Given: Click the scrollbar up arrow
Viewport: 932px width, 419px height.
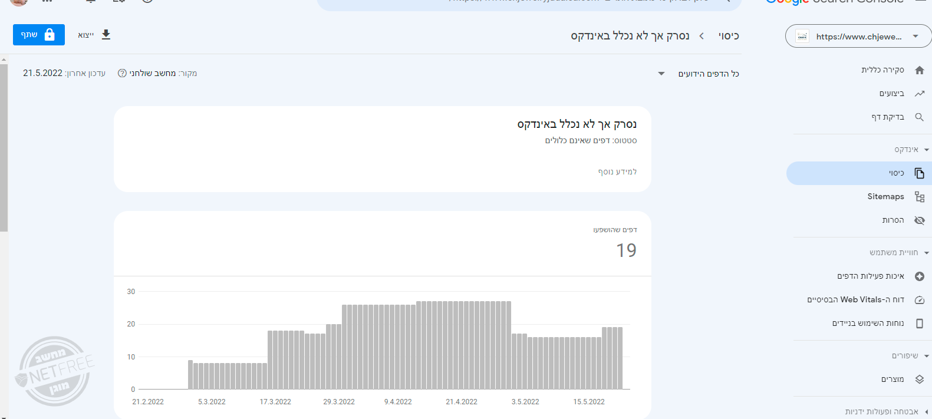Looking at the screenshot, I should (x=4, y=60).
